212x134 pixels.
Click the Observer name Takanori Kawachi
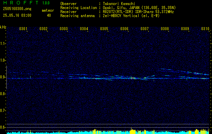pyautogui.click(x=119, y=4)
